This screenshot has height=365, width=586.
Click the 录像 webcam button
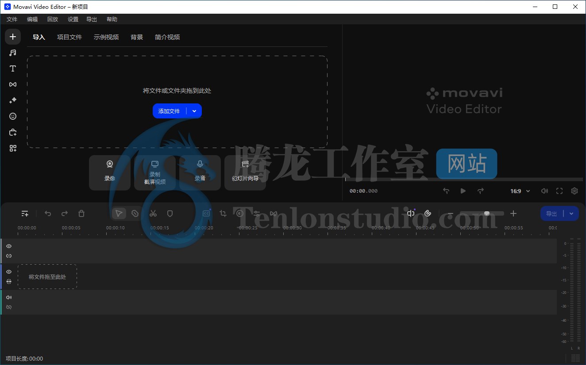coord(110,172)
